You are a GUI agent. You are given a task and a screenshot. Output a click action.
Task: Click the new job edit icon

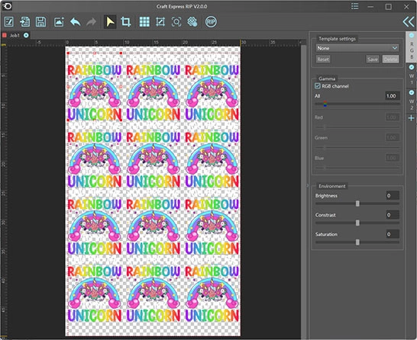(8, 22)
